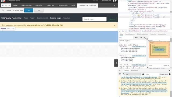Viewport: 172px width, 97px height.
Task: Collapse the component-content div node
Action: [x=130, y=11]
